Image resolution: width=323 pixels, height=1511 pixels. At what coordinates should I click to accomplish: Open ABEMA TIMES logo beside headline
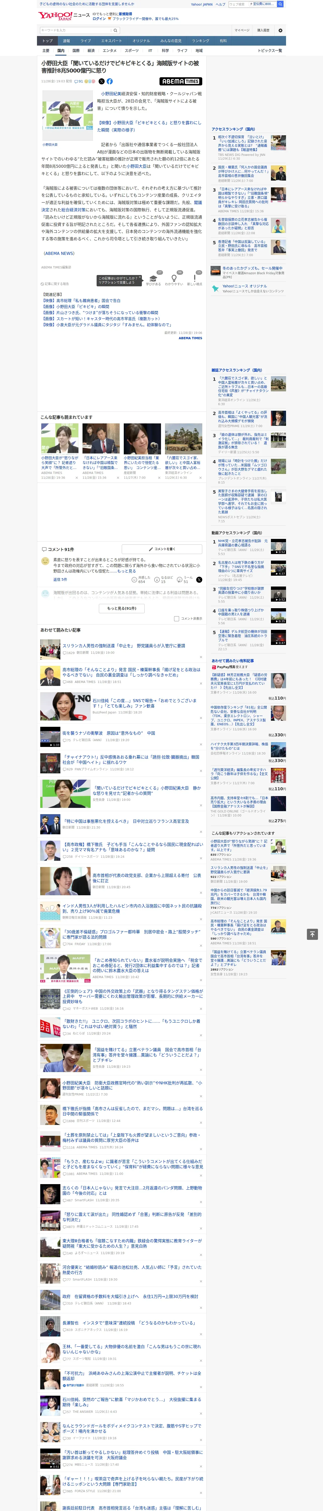(181, 82)
